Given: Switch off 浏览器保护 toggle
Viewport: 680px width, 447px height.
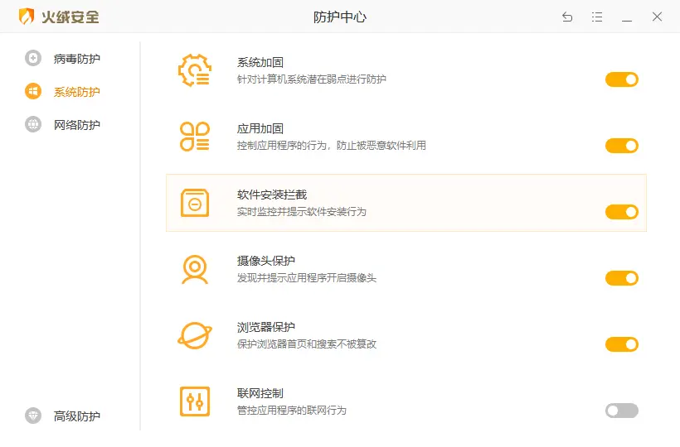Looking at the screenshot, I should pos(621,344).
